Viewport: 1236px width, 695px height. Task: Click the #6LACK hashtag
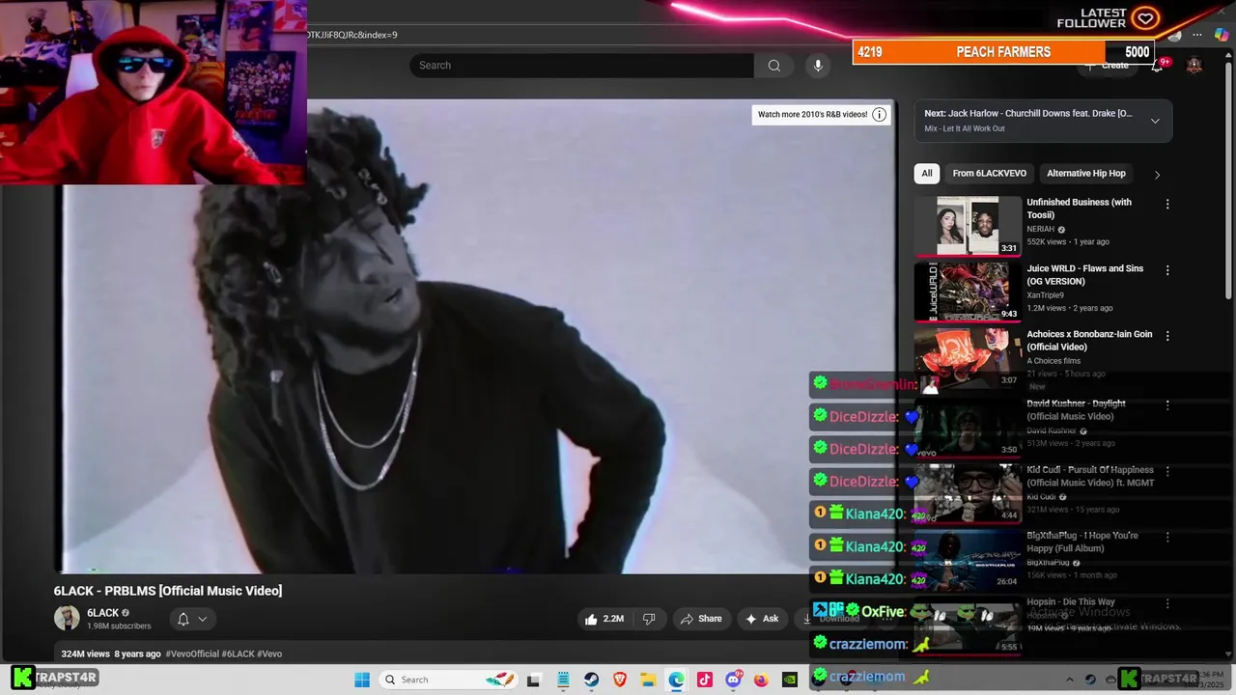238,653
